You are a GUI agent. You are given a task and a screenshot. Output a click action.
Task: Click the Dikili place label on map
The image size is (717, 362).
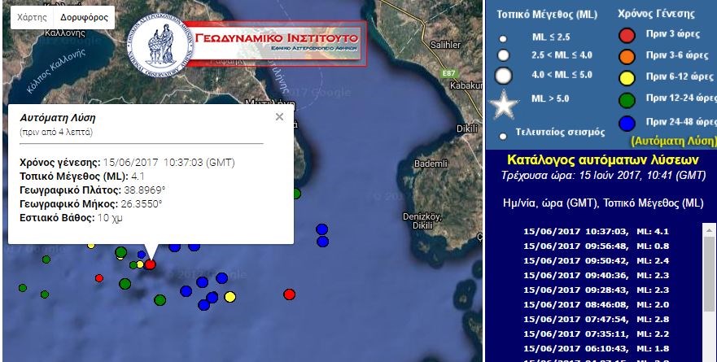click(x=467, y=129)
